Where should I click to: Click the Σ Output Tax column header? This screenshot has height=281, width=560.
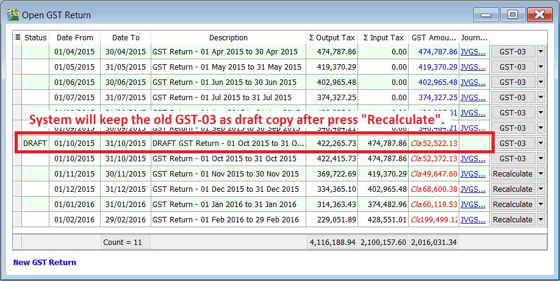[x=331, y=38]
